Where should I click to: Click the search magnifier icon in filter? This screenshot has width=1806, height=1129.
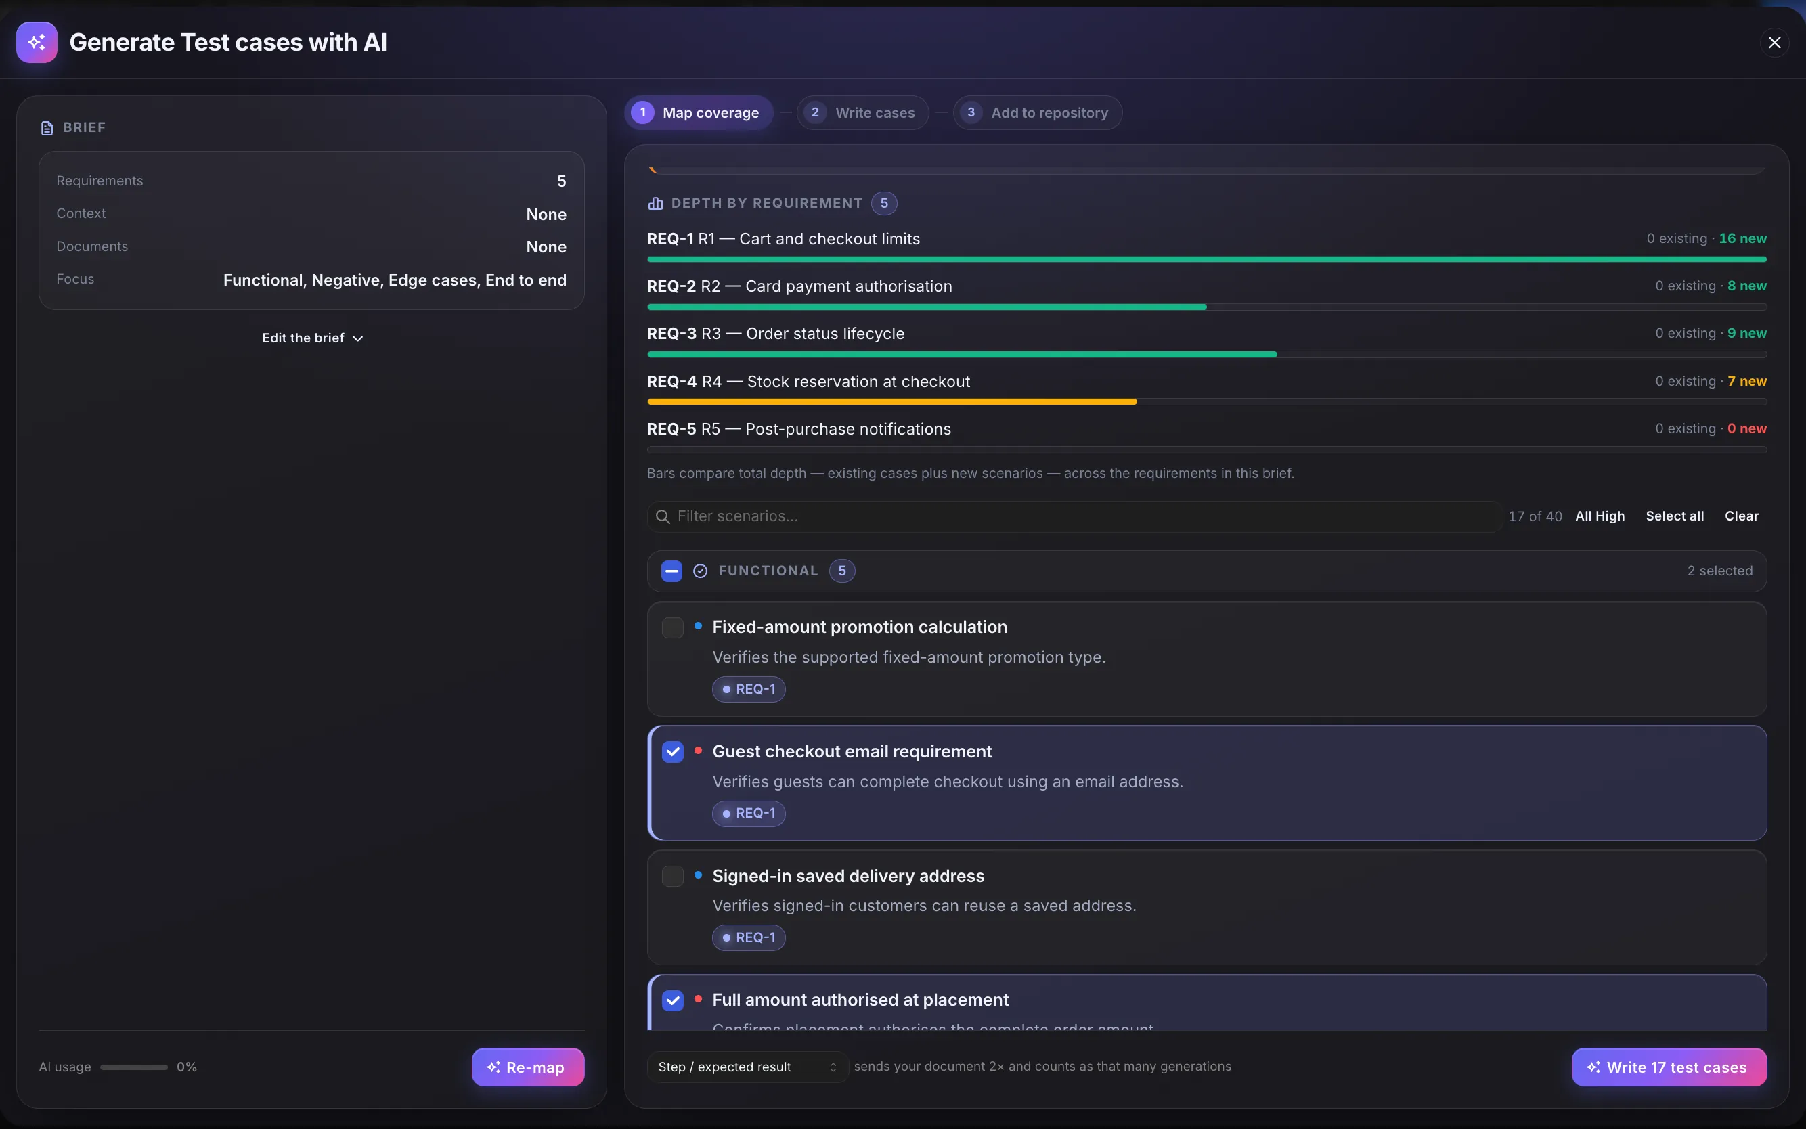tap(662, 516)
